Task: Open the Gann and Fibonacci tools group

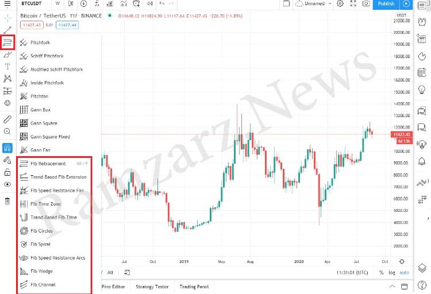Action: [x=7, y=42]
